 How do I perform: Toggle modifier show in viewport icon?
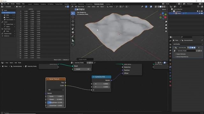coord(193,47)
